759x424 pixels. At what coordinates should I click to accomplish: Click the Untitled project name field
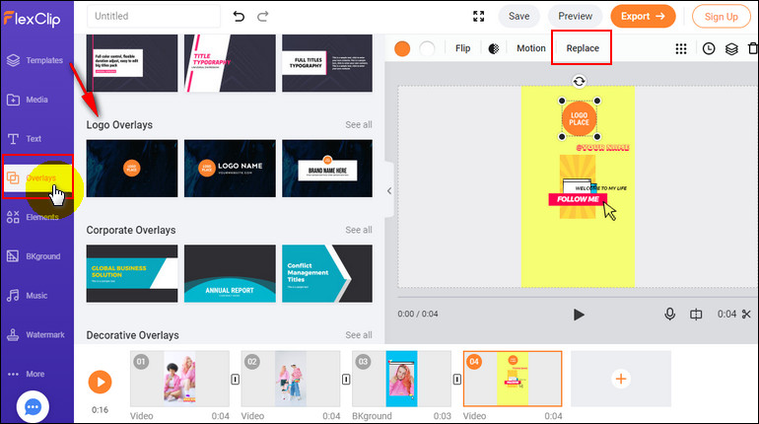[x=154, y=17]
